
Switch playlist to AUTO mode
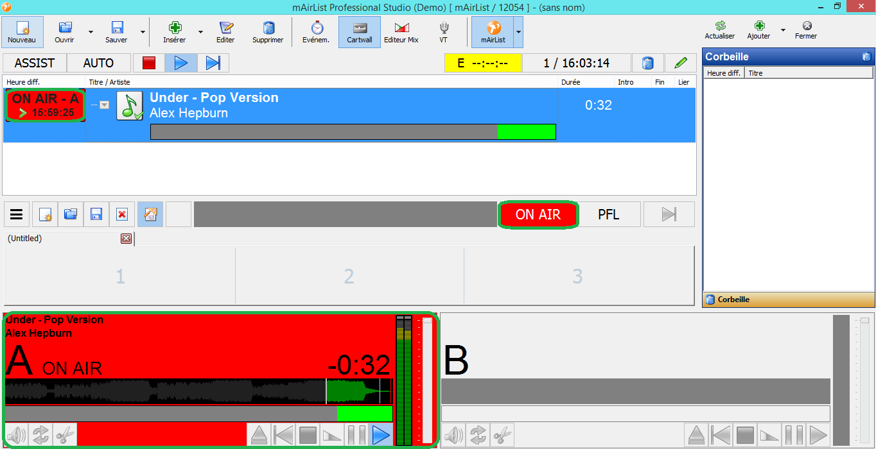[98, 63]
